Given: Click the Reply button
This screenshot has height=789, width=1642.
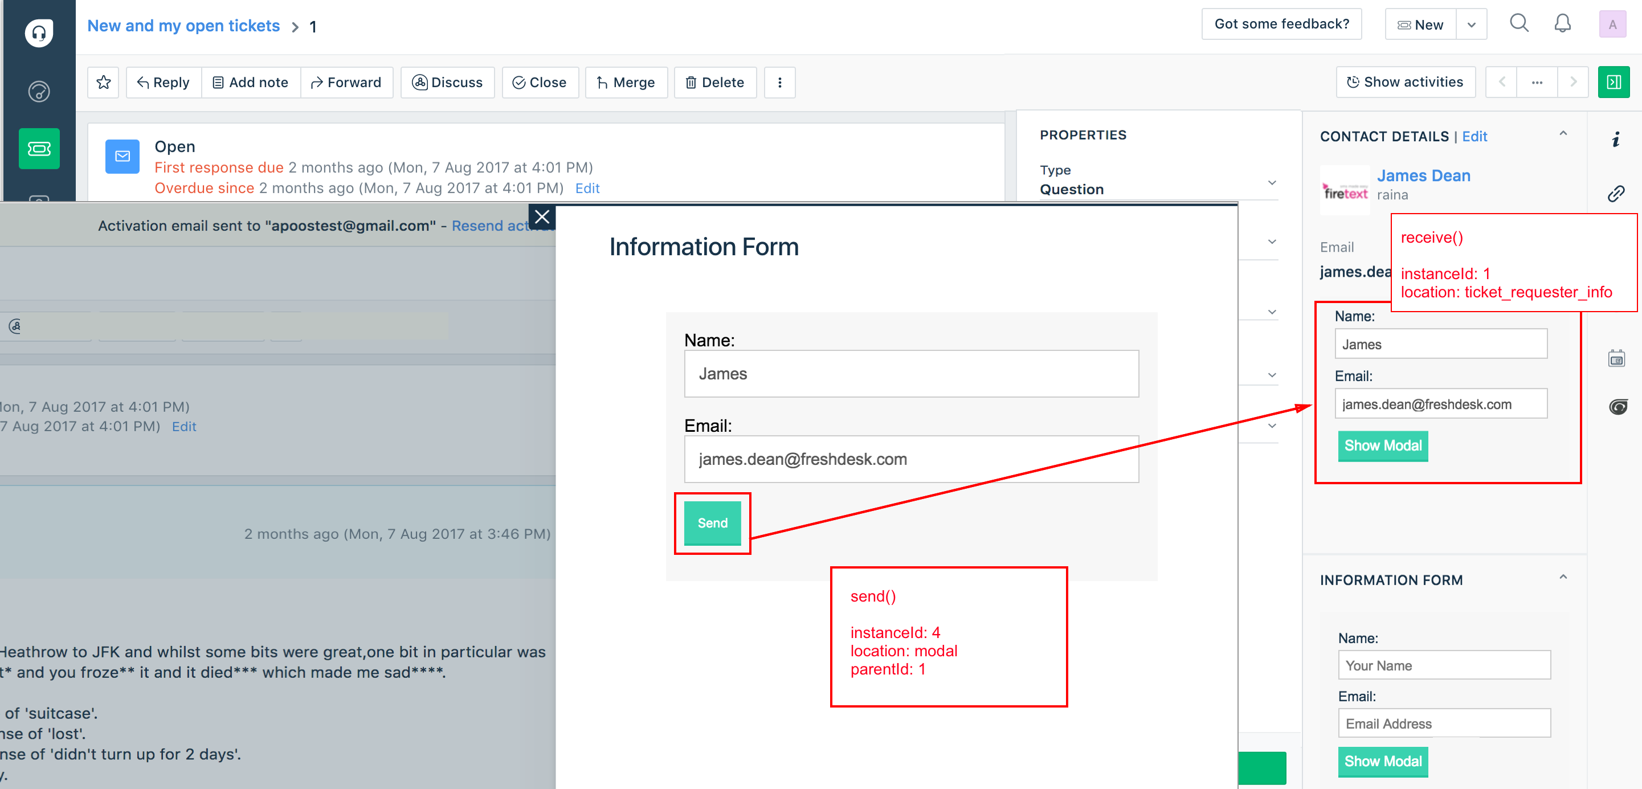Looking at the screenshot, I should pos(163,82).
